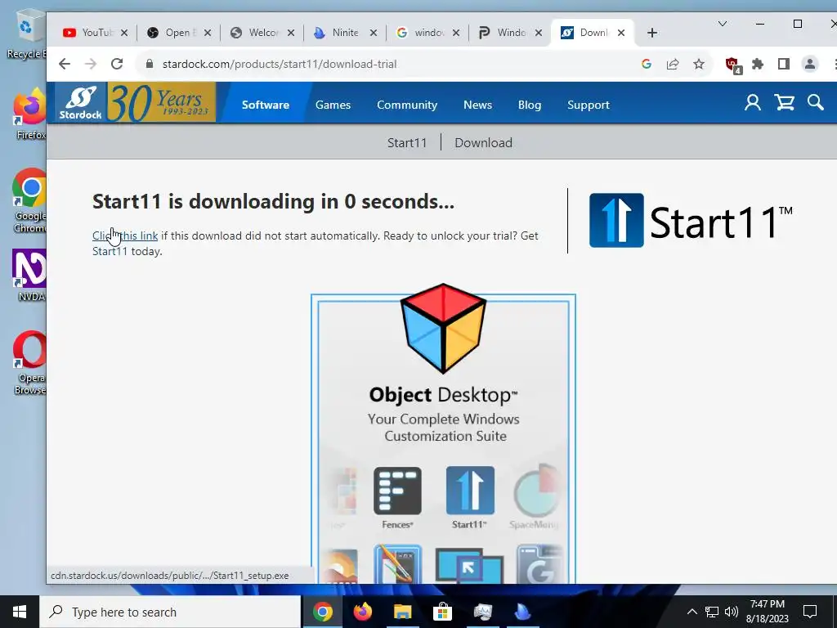Open the Windows Start menu
The image size is (837, 628).
[x=20, y=612]
